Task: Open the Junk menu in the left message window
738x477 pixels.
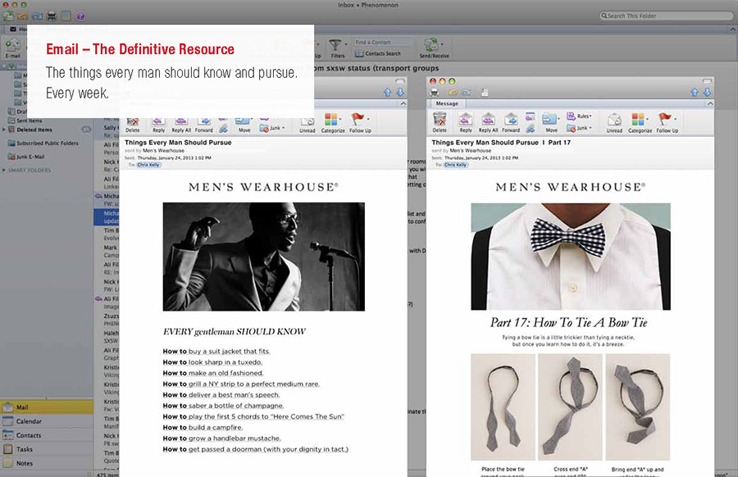Action: tap(272, 128)
